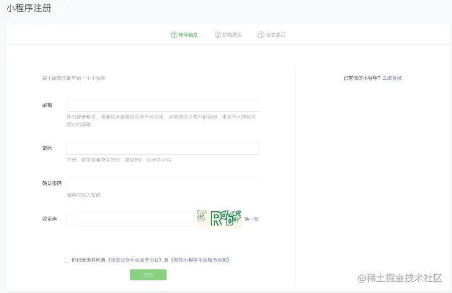Image resolution: width=452 pixels, height=293 pixels.
Task: Refresh captcha via 换一张 link
Action: (x=251, y=219)
